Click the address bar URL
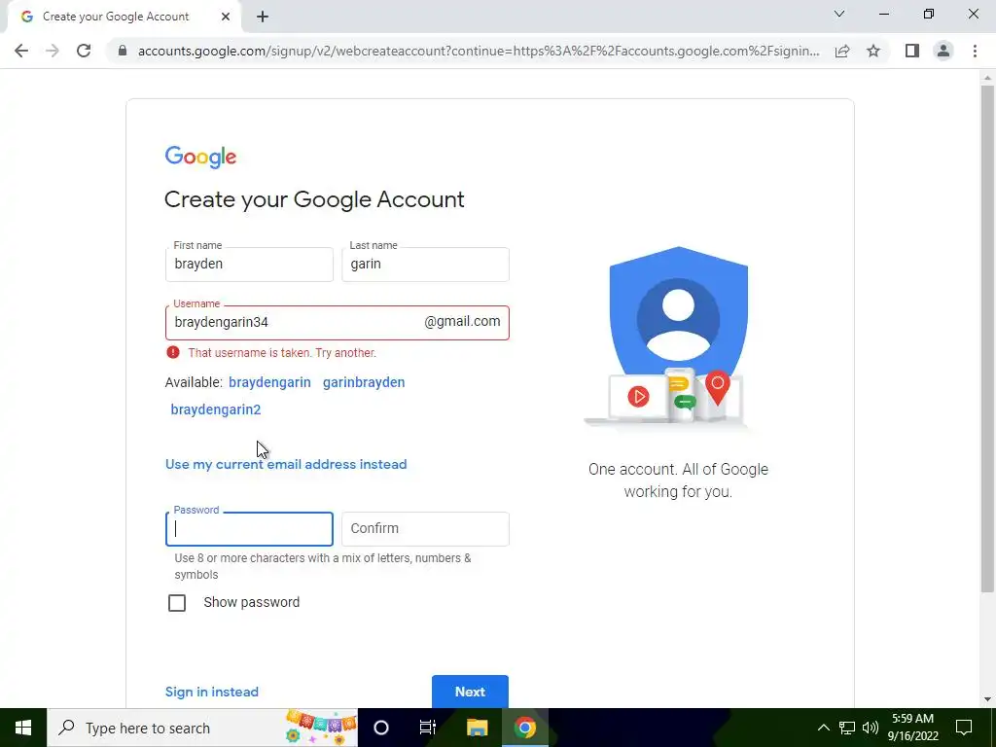 479,51
